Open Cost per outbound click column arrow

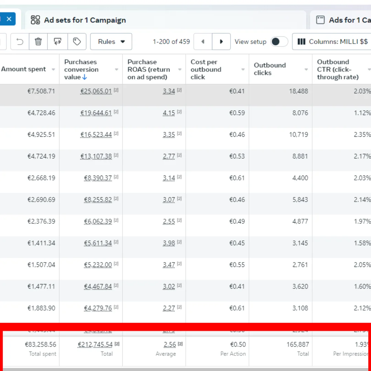tap(243, 69)
